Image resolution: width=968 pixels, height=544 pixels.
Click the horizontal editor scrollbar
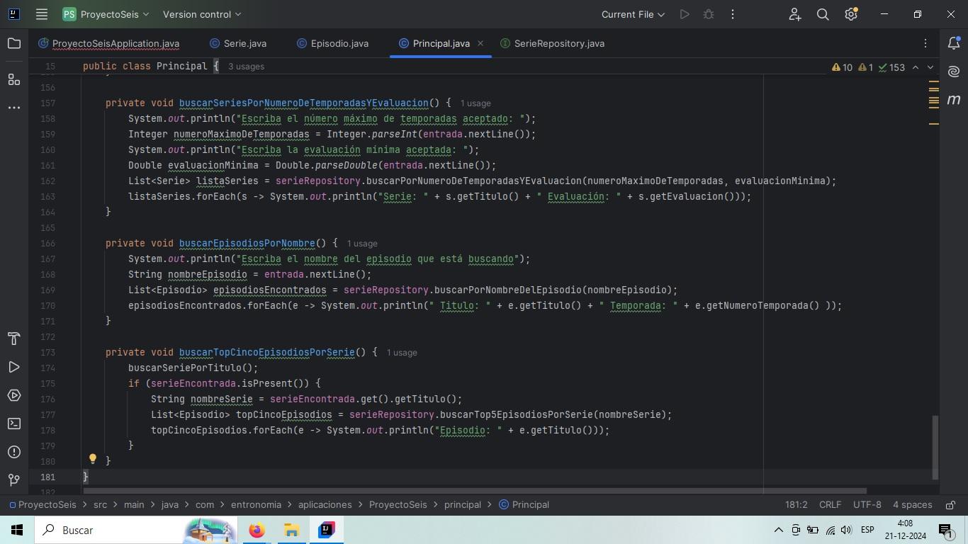475,490
